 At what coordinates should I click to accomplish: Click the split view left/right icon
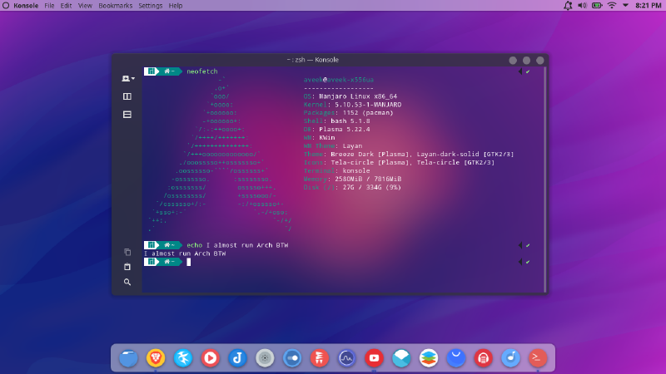click(x=127, y=96)
